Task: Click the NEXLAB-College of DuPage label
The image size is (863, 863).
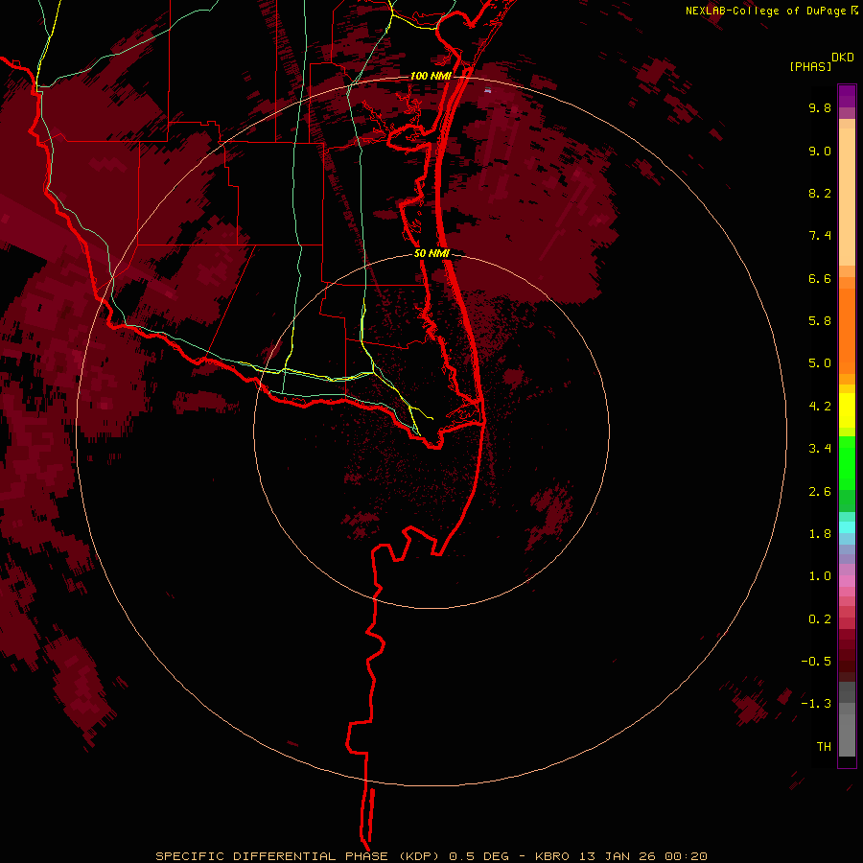Action: click(765, 11)
